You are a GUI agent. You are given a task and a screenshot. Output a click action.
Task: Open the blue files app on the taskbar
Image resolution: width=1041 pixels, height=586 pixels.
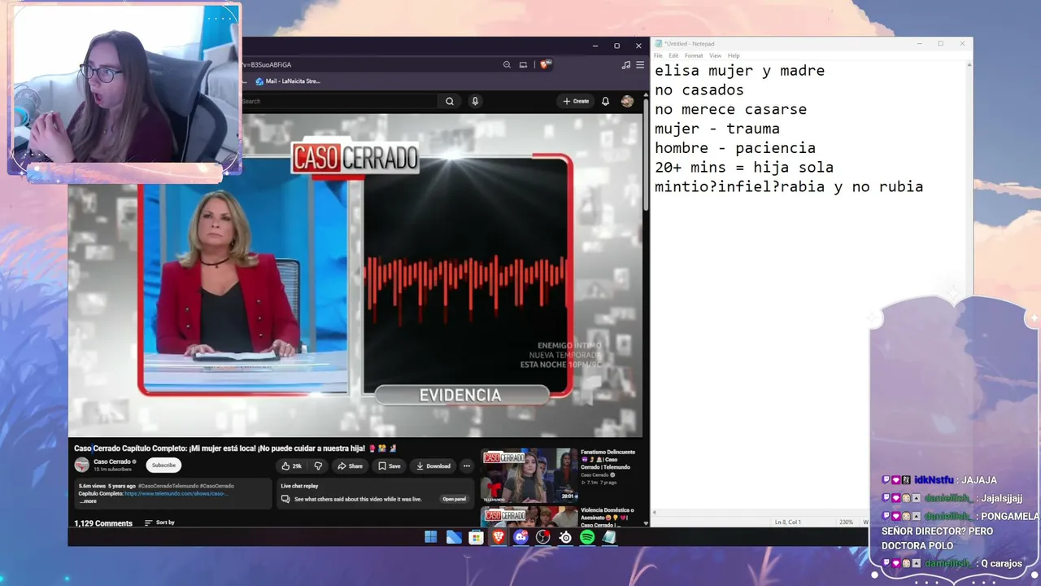point(454,537)
